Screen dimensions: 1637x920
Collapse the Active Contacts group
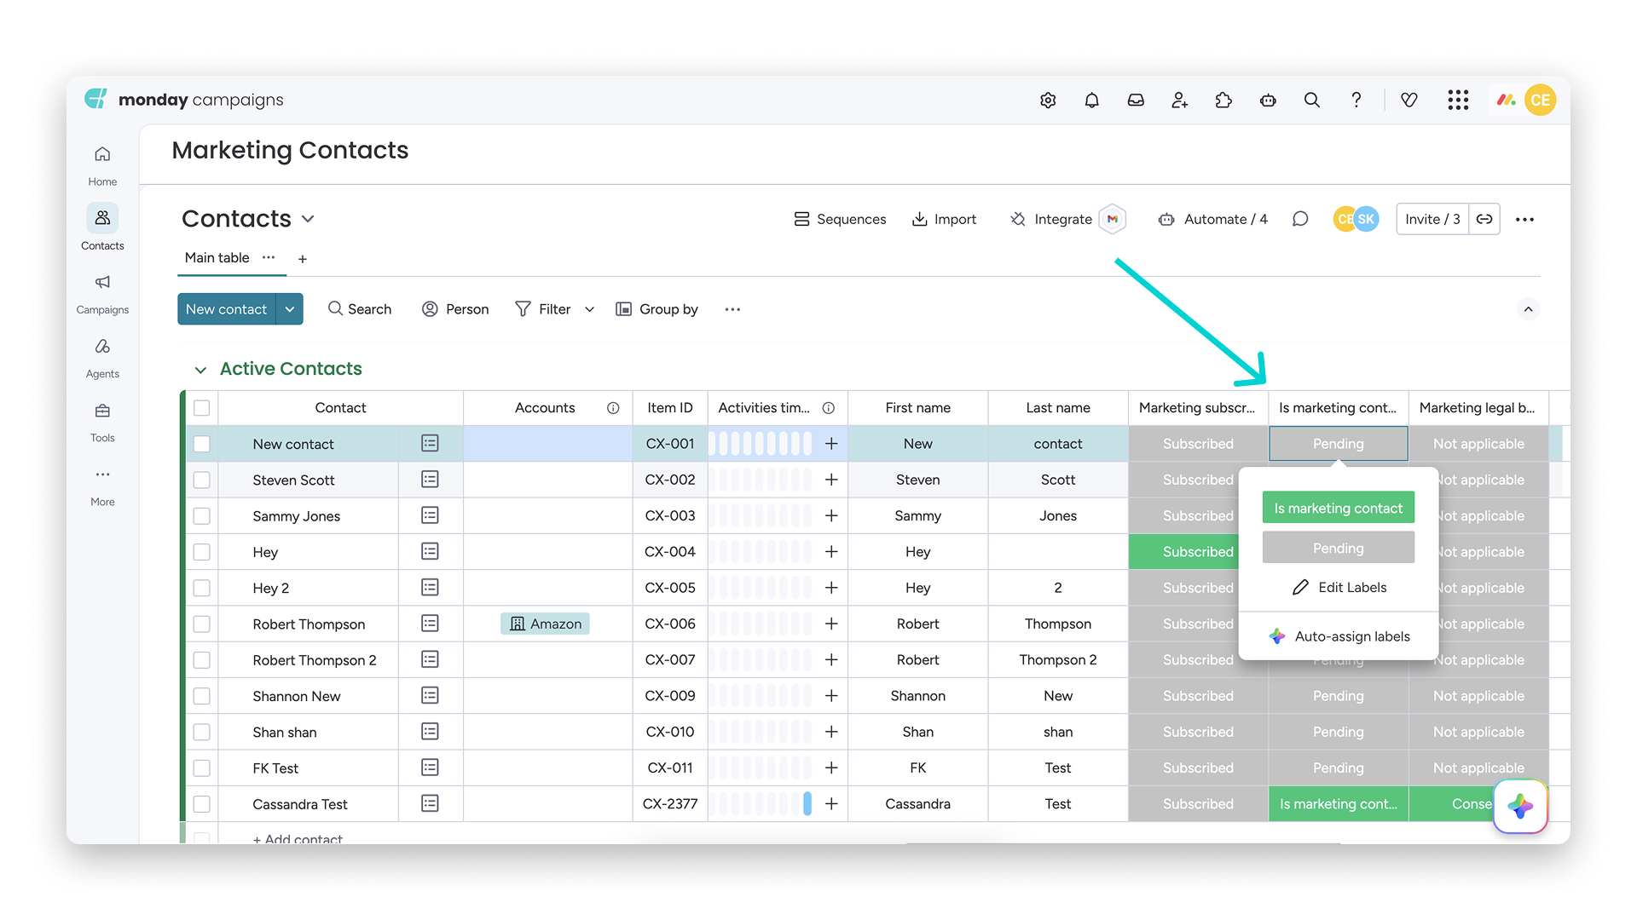200,370
